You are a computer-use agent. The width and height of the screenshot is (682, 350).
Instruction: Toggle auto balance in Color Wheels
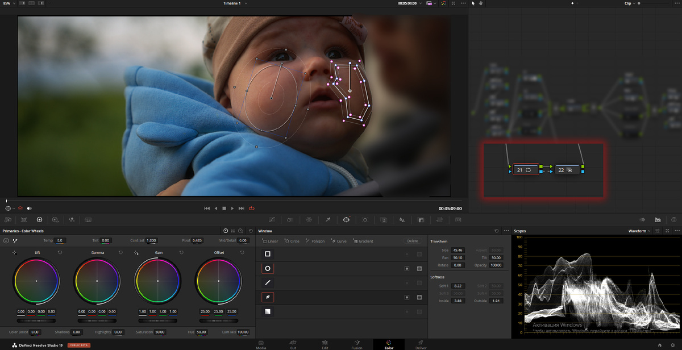pyautogui.click(x=6, y=240)
